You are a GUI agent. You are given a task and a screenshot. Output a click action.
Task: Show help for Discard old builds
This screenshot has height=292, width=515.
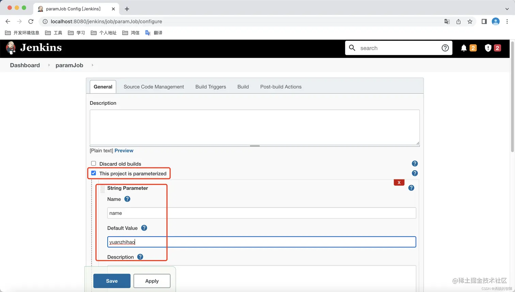(415, 164)
